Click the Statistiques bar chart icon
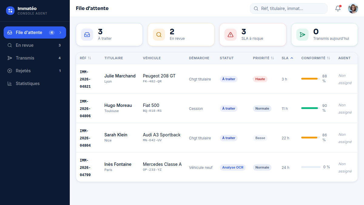 10,84
